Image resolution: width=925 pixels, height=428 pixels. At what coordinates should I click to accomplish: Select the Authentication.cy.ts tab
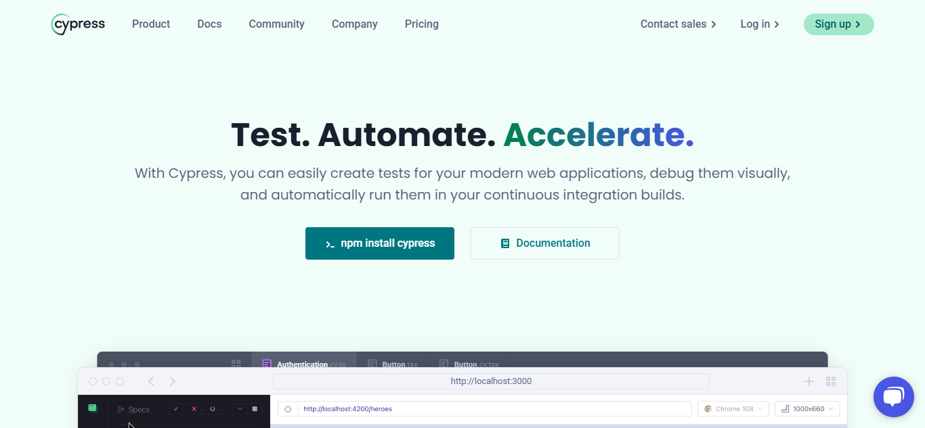tap(304, 364)
